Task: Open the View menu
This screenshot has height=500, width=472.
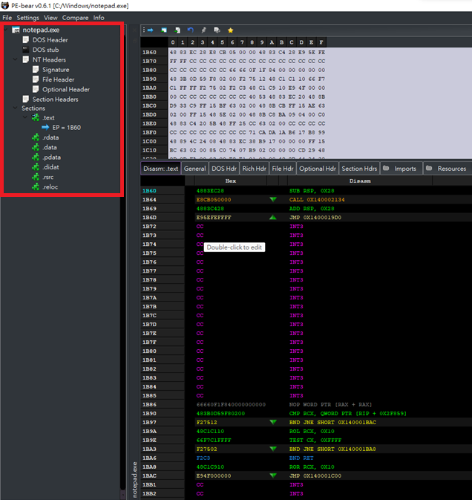Action: point(50,18)
